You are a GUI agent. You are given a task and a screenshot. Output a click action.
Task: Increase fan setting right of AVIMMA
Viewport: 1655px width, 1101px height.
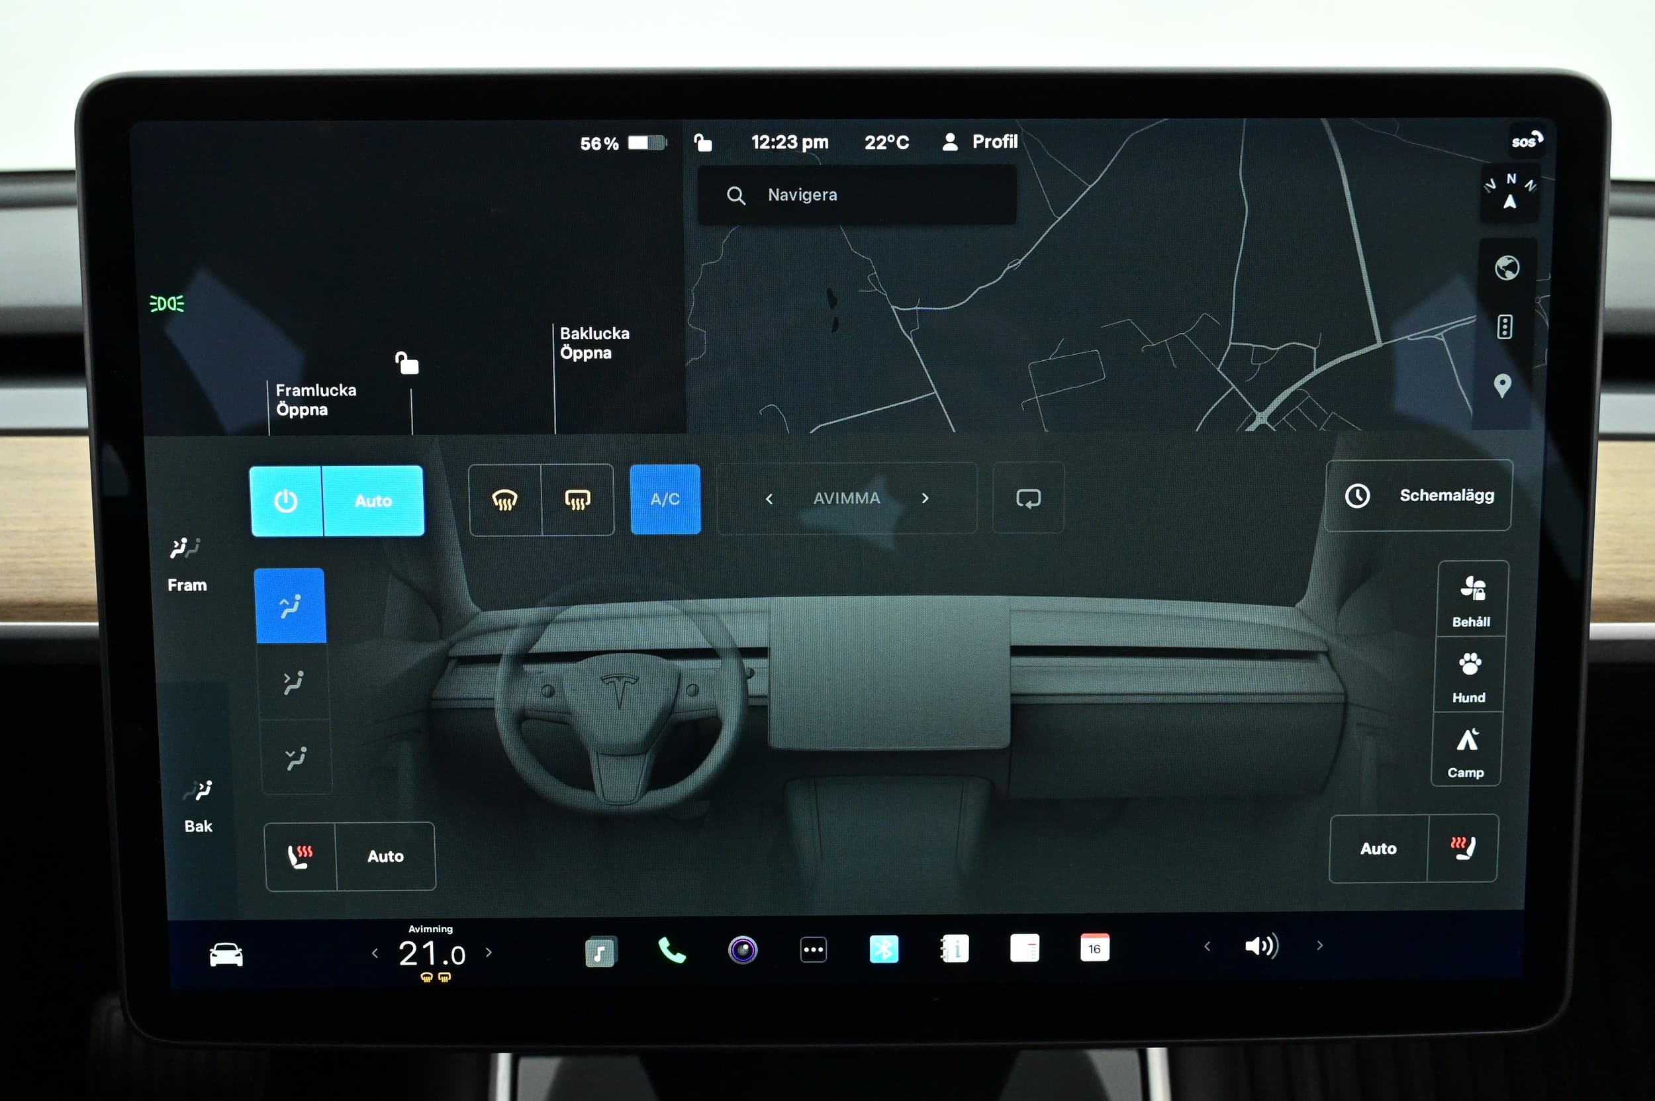[x=925, y=498]
